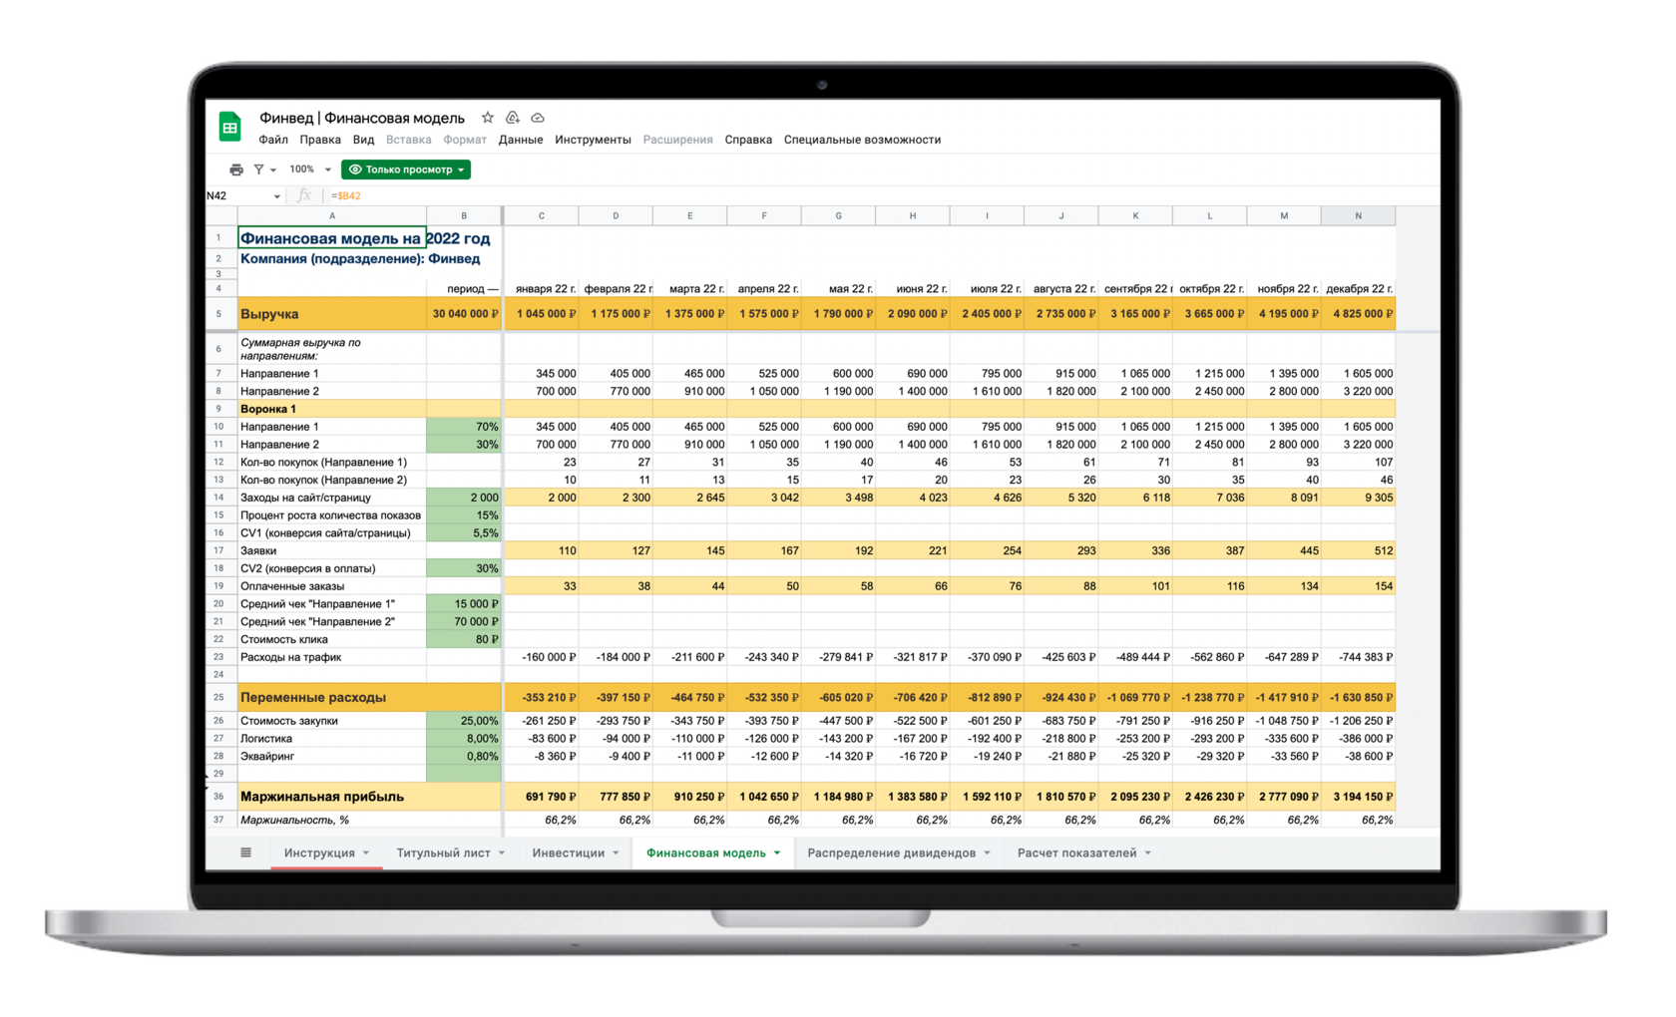Viewport: 1676px width, 1017px height.
Task: Click the Маржинальная прибыль label cell
Action: pos(332,797)
